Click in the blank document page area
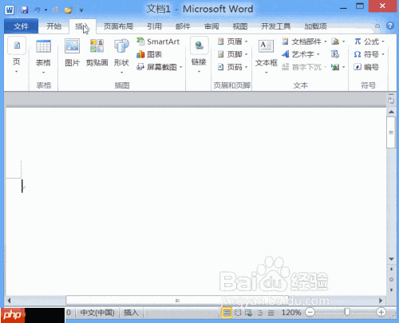Image resolution: width=399 pixels, height=323 pixels. click(196, 202)
